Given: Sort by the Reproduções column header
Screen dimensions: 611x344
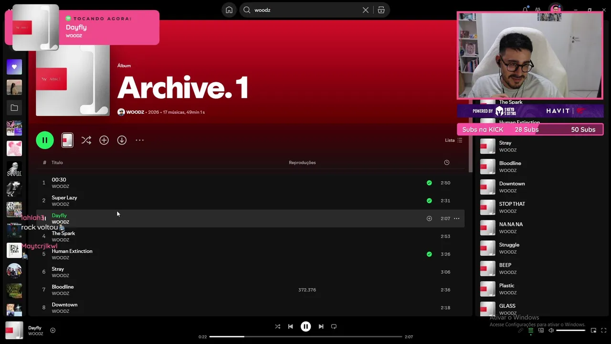Looking at the screenshot, I should [x=302, y=162].
